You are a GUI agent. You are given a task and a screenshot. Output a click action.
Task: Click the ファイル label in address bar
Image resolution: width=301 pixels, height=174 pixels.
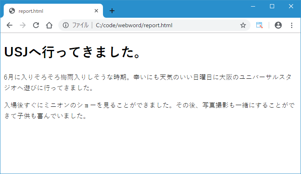(80, 25)
